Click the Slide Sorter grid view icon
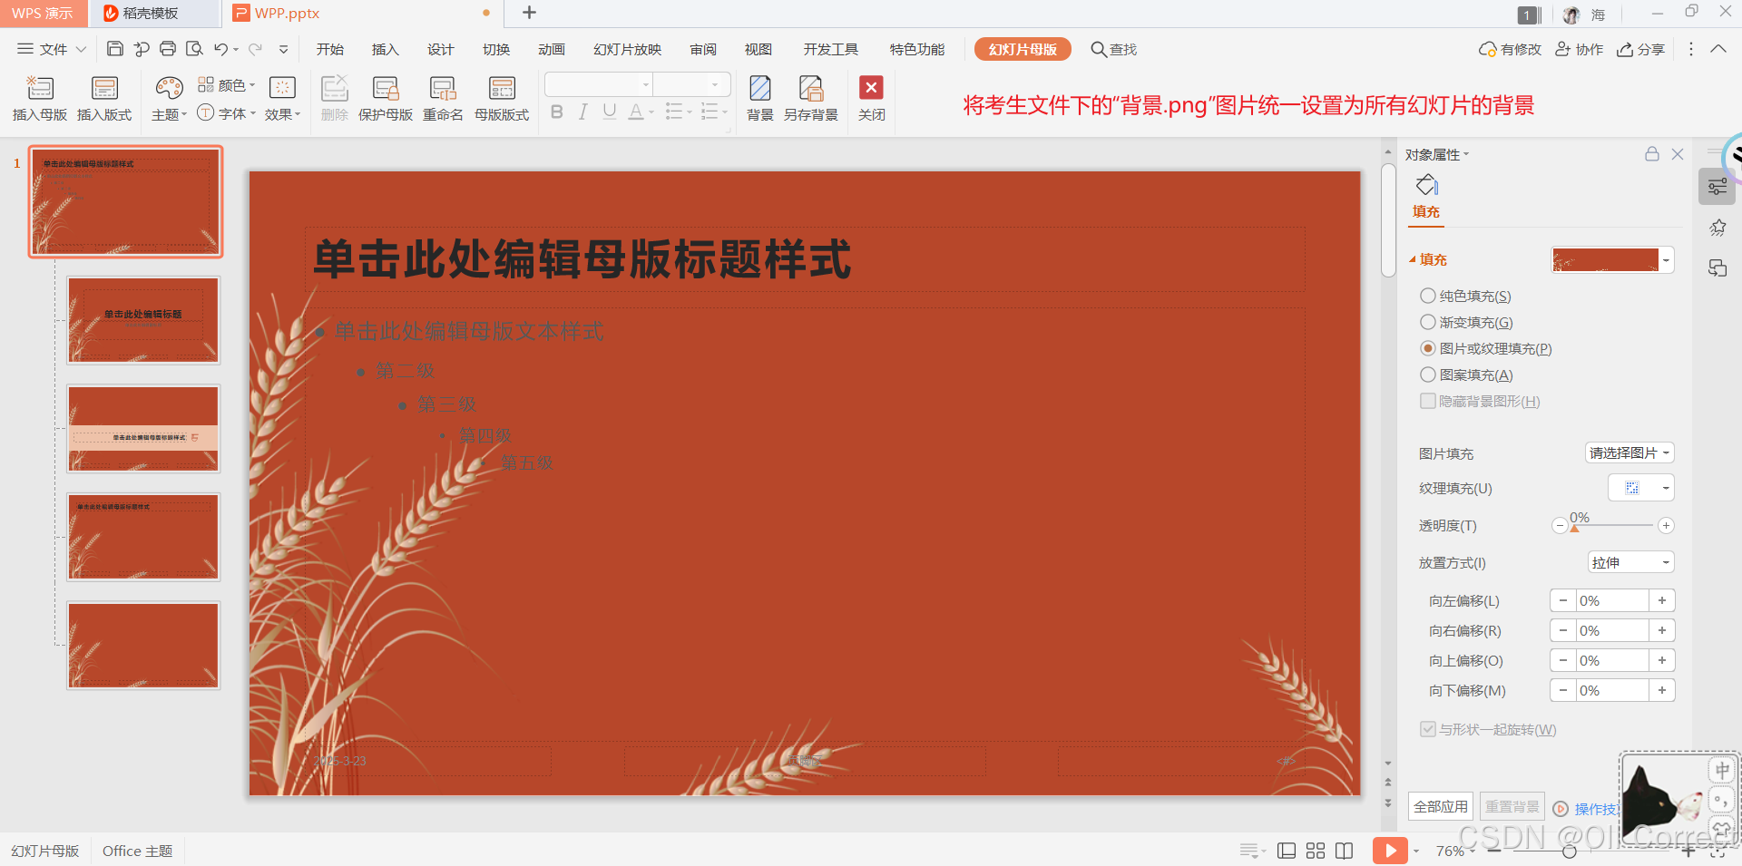1742x866 pixels. [x=1316, y=851]
